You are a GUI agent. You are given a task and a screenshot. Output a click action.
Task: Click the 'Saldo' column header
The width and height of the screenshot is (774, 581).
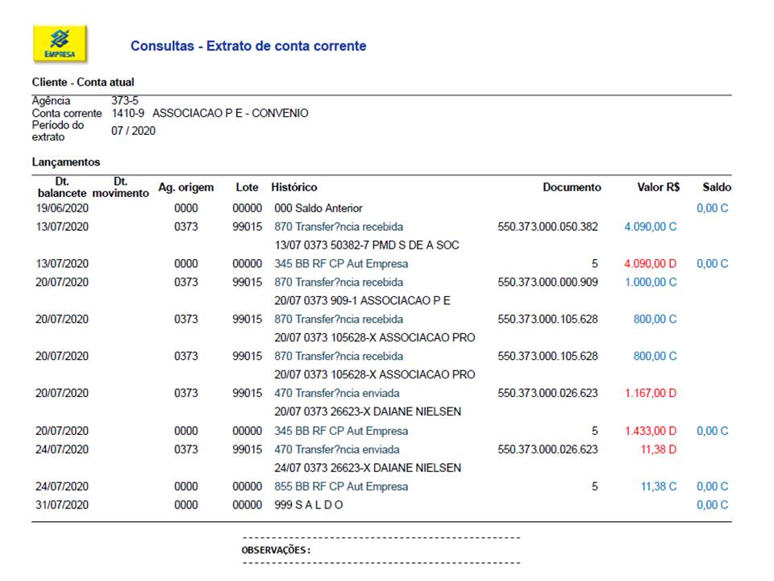point(716,187)
